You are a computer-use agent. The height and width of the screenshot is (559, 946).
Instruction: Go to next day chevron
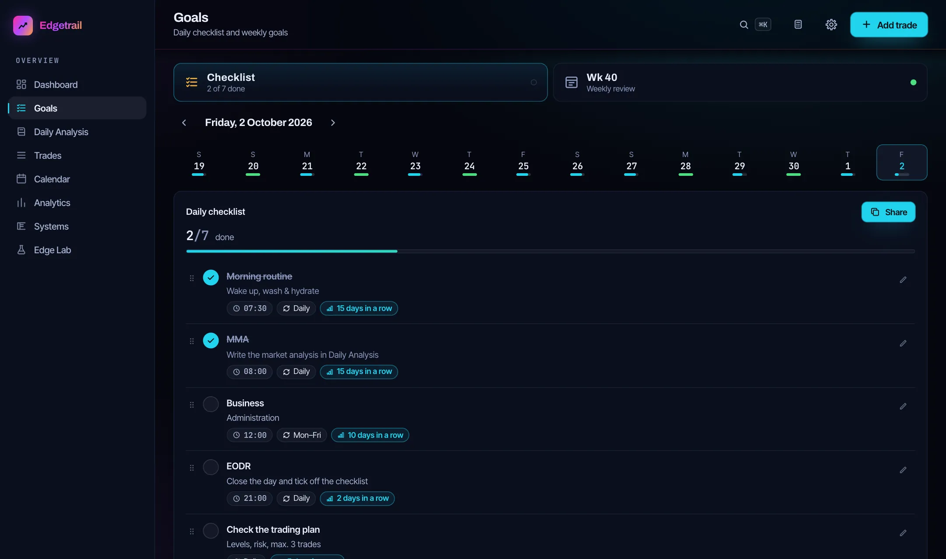pos(333,123)
